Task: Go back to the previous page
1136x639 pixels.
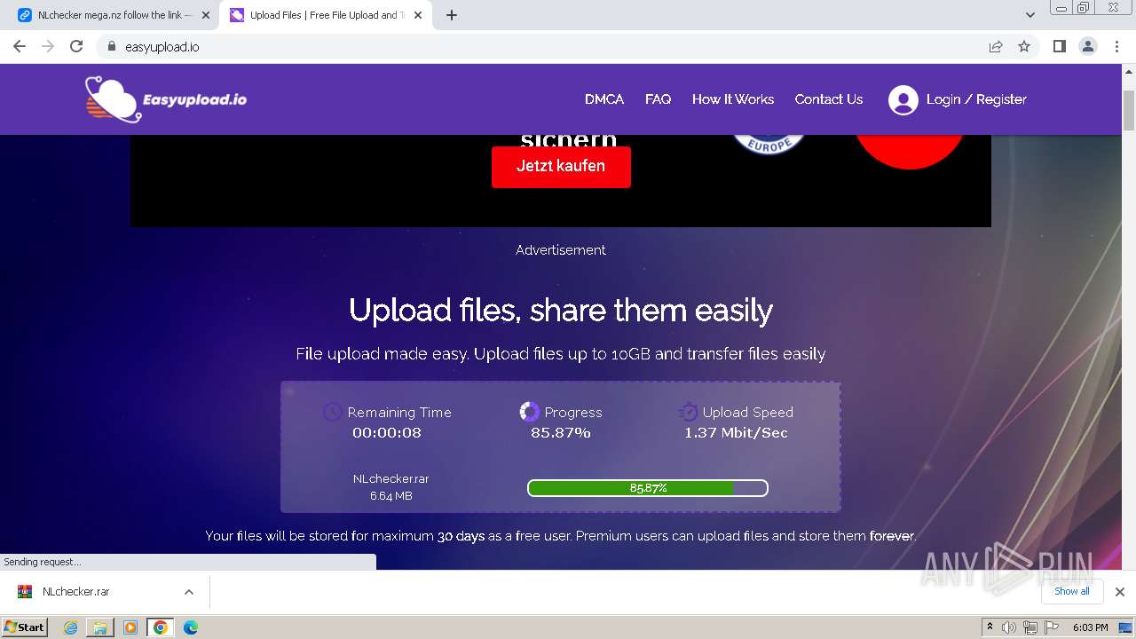Action: pyautogui.click(x=20, y=46)
